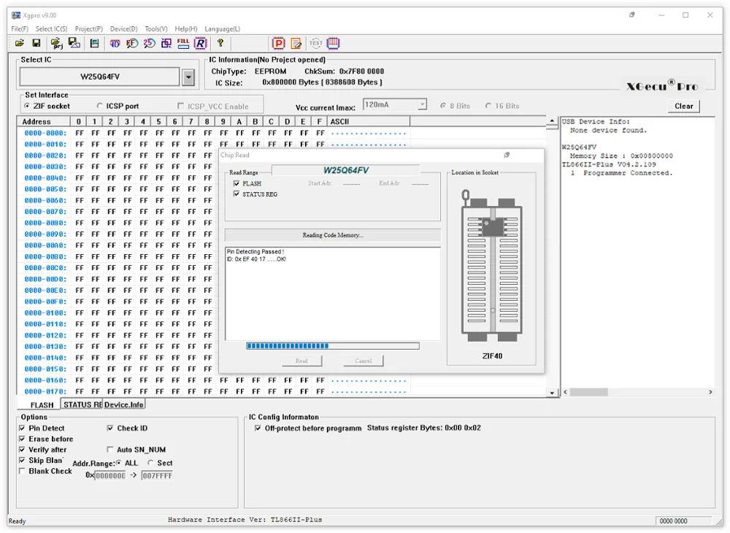The image size is (730, 533).
Task: Click the W25Q64FV chip select button
Action: pos(99,77)
